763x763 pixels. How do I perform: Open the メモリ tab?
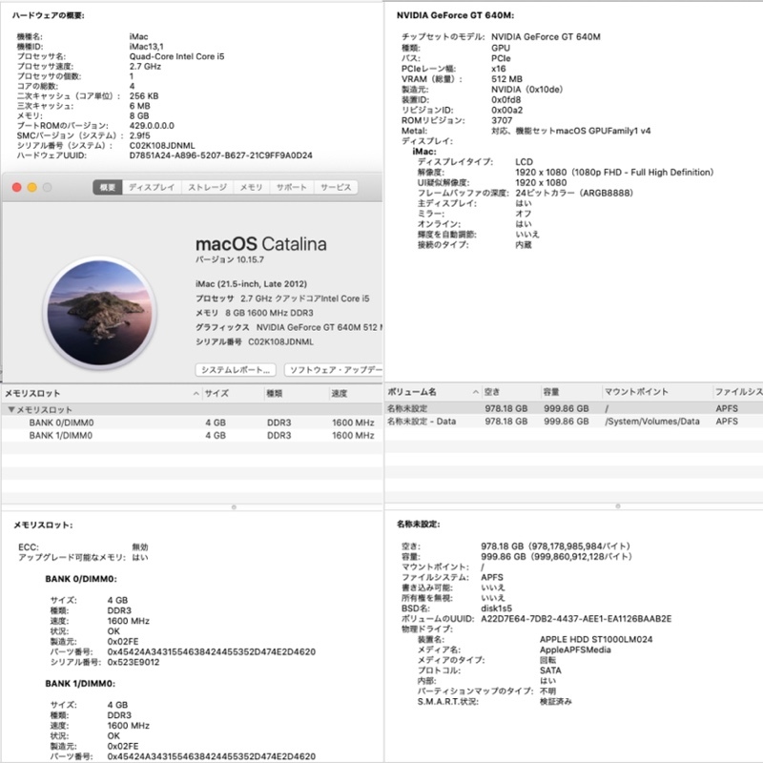click(x=251, y=187)
